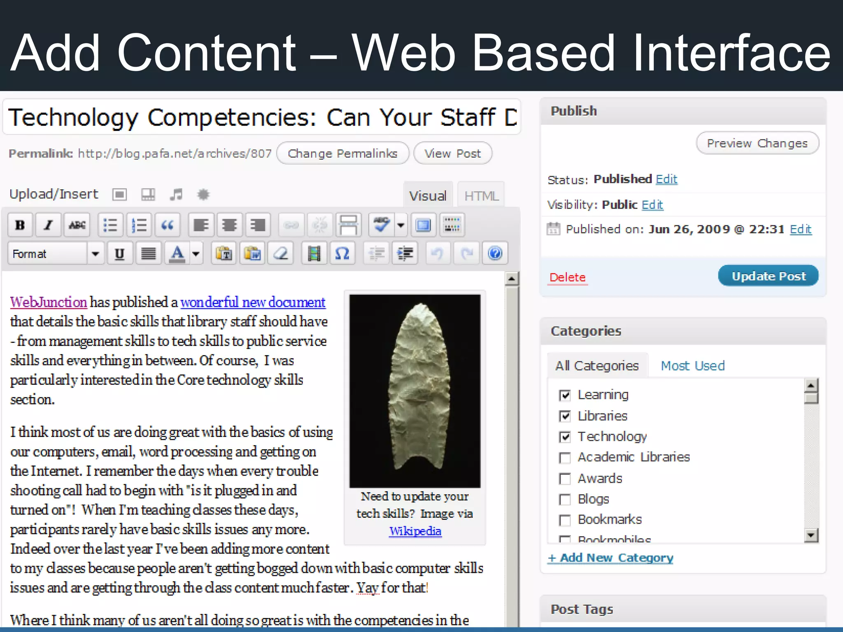Paste from Word
The width and height of the screenshot is (843, 632).
pyautogui.click(x=252, y=253)
